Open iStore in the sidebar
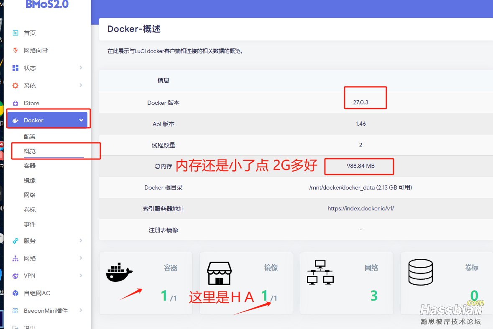493x329 pixels. click(x=31, y=103)
